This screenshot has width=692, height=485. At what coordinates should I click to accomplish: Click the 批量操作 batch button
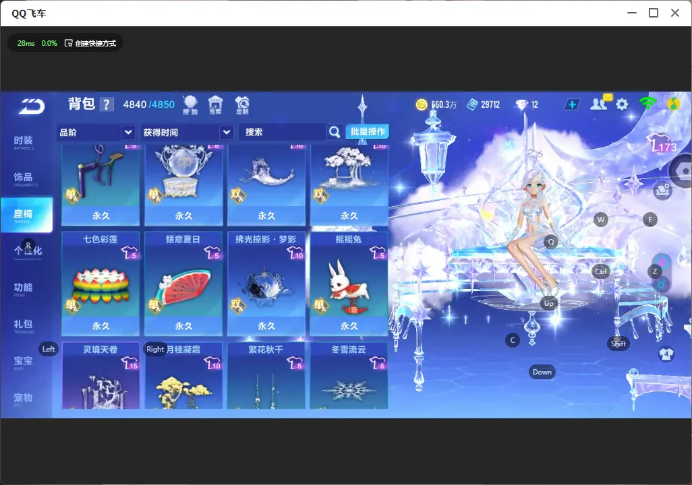pos(367,131)
